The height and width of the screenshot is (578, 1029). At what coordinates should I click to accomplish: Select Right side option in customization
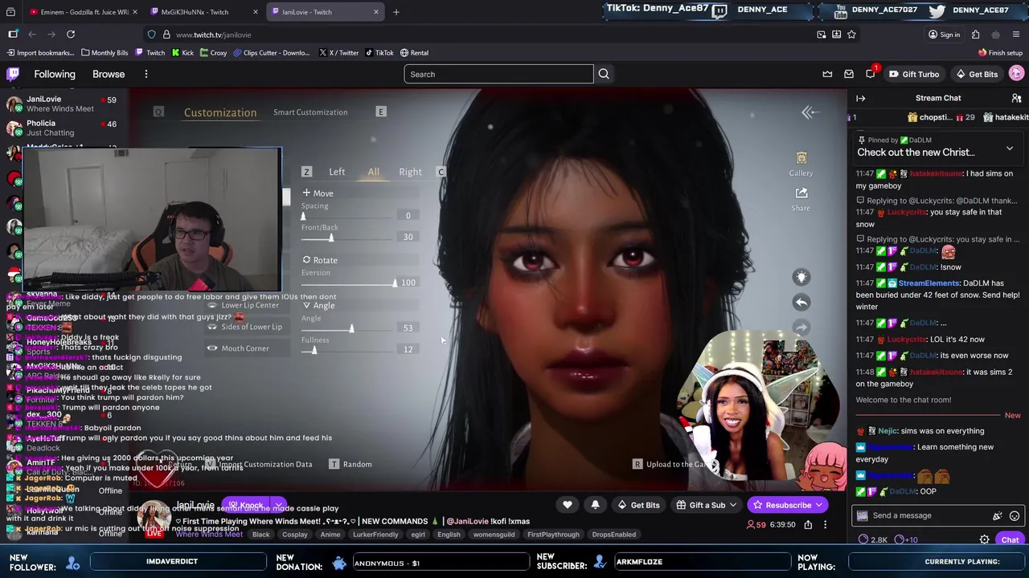click(410, 172)
